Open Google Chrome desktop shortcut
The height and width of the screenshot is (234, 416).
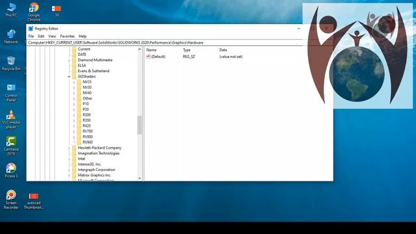tap(34, 12)
